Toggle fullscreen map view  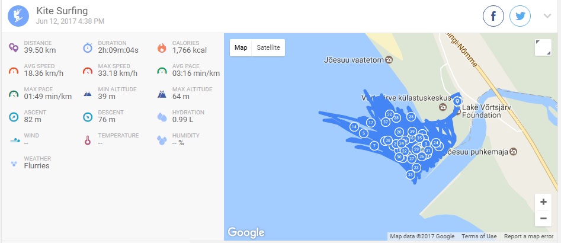pos(543,47)
